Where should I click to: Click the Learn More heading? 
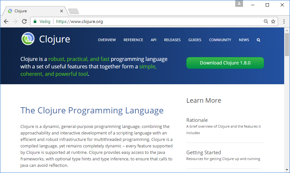click(x=203, y=100)
